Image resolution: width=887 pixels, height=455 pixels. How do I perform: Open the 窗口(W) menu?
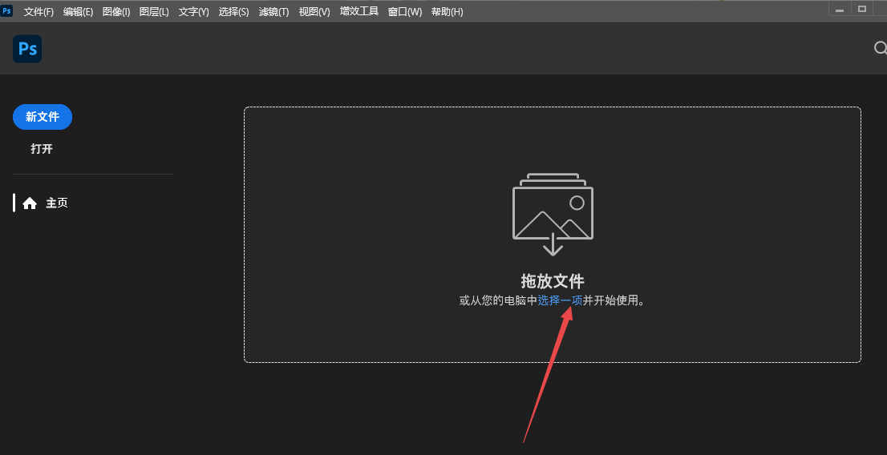pyautogui.click(x=405, y=12)
